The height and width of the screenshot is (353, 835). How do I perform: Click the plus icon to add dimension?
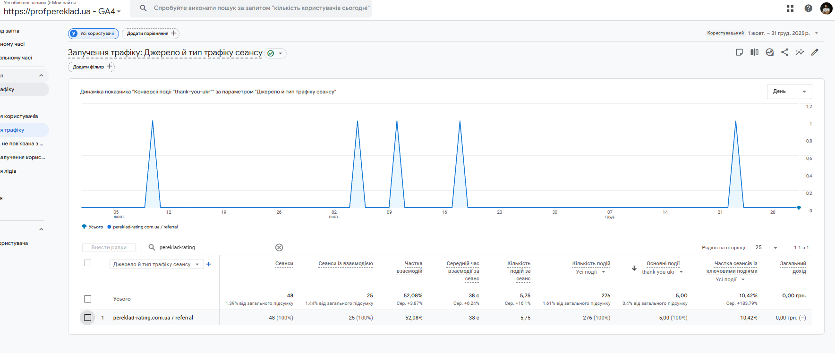209,264
